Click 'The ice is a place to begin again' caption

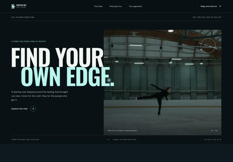pos(122,131)
